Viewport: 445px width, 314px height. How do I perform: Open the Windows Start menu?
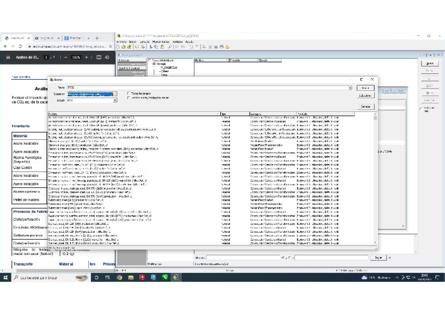point(5,277)
